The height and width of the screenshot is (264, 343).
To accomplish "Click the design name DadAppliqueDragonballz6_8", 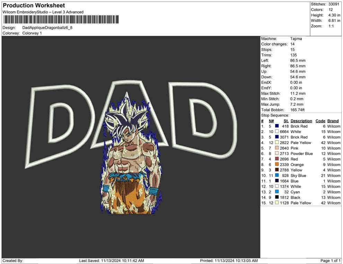I will (x=47, y=28).
